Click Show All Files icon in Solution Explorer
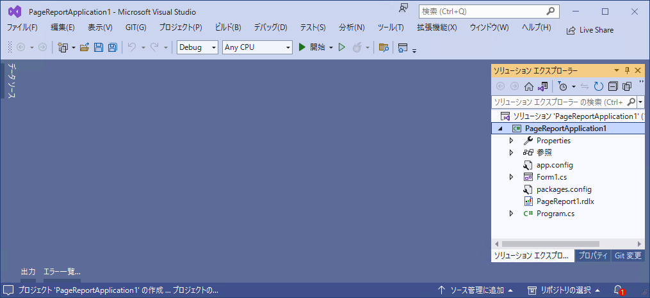The width and height of the screenshot is (650, 298). click(x=627, y=86)
